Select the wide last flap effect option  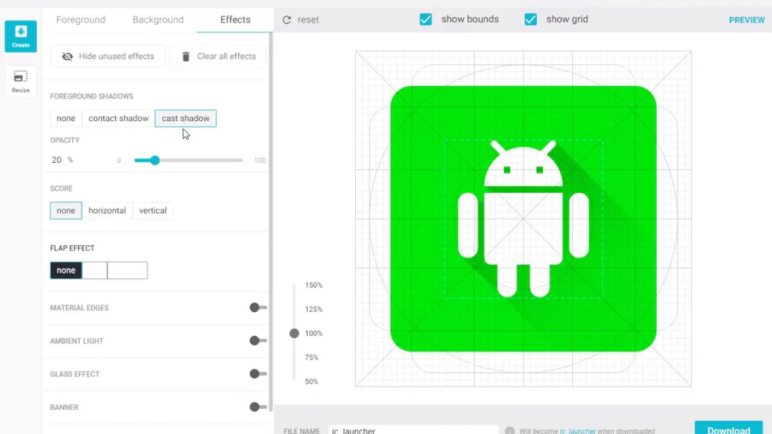pos(127,270)
